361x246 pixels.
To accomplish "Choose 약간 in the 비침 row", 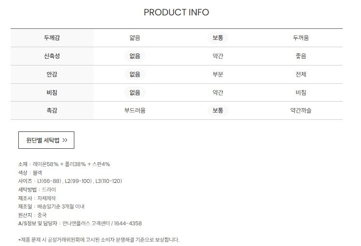I will (218, 92).
